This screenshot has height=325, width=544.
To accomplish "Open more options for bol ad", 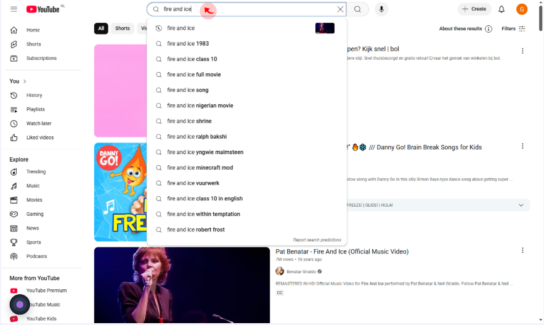I will click(522, 51).
